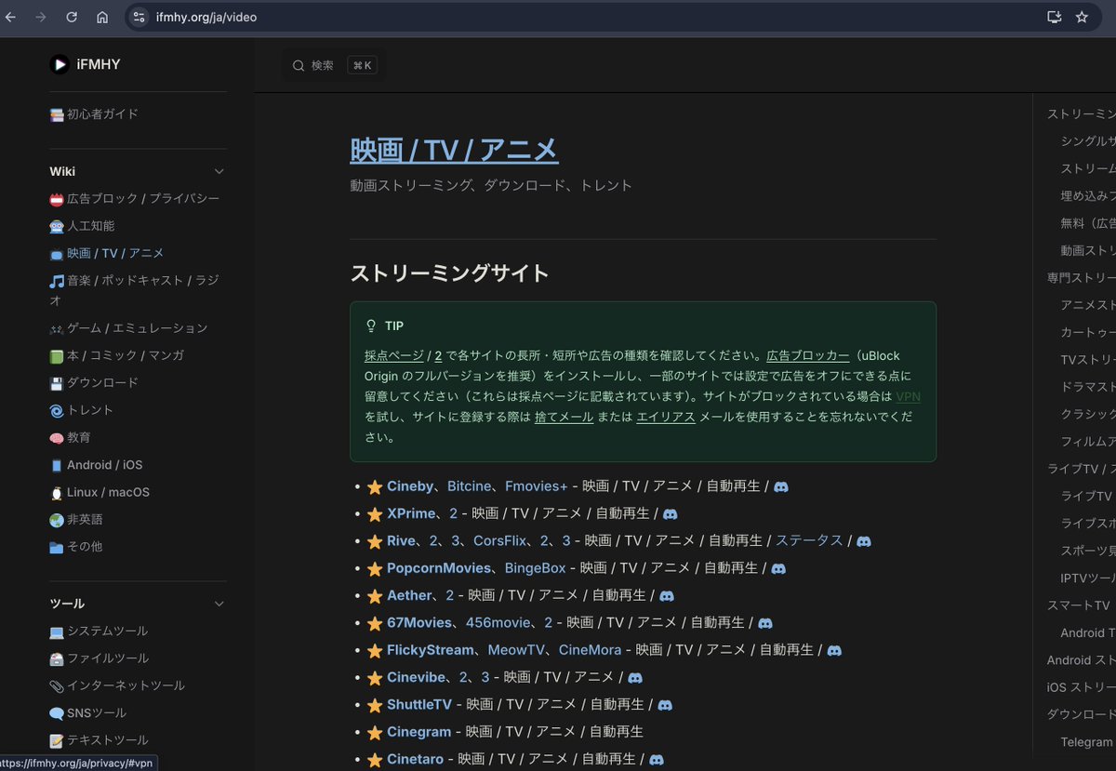The image size is (1116, 771).
Task: Open ファイルツール in sidebar
Action: tap(99, 658)
